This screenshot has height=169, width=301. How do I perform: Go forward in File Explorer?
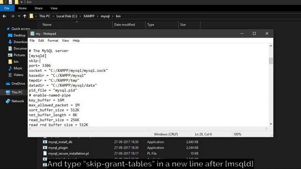click(13, 16)
